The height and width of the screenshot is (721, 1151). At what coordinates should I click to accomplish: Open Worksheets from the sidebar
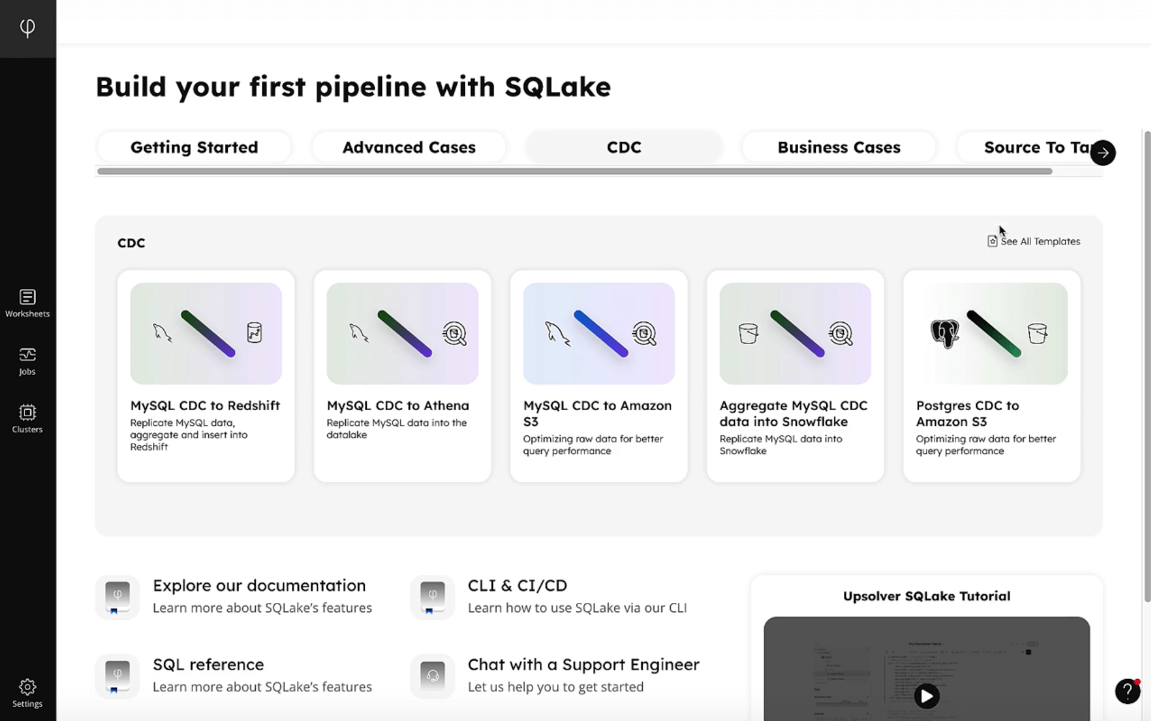point(27,302)
